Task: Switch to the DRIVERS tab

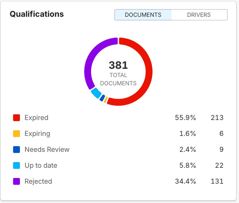Action: point(199,15)
